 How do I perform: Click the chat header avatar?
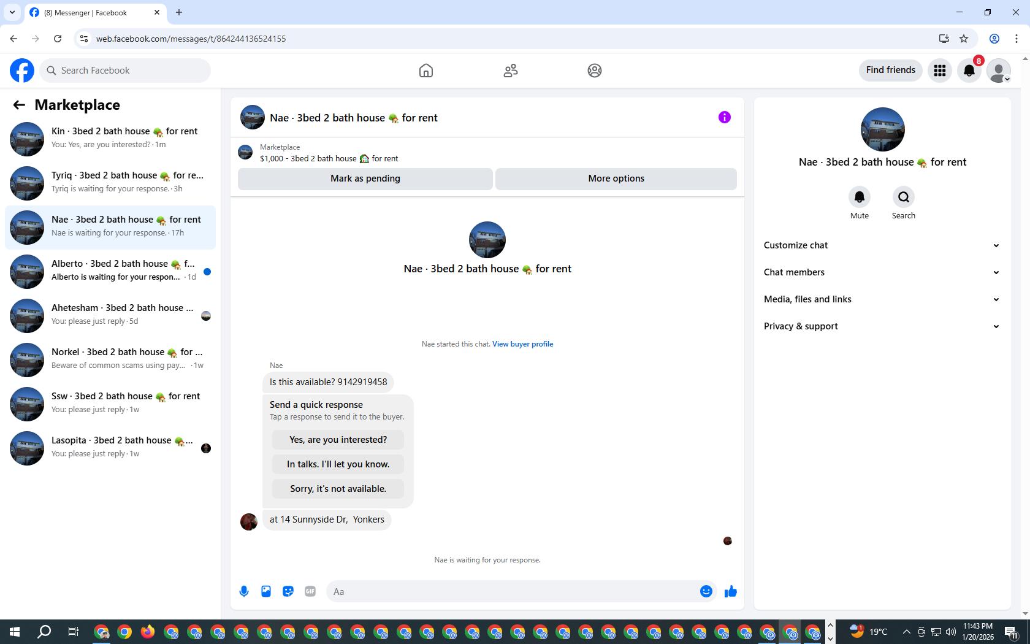point(253,117)
